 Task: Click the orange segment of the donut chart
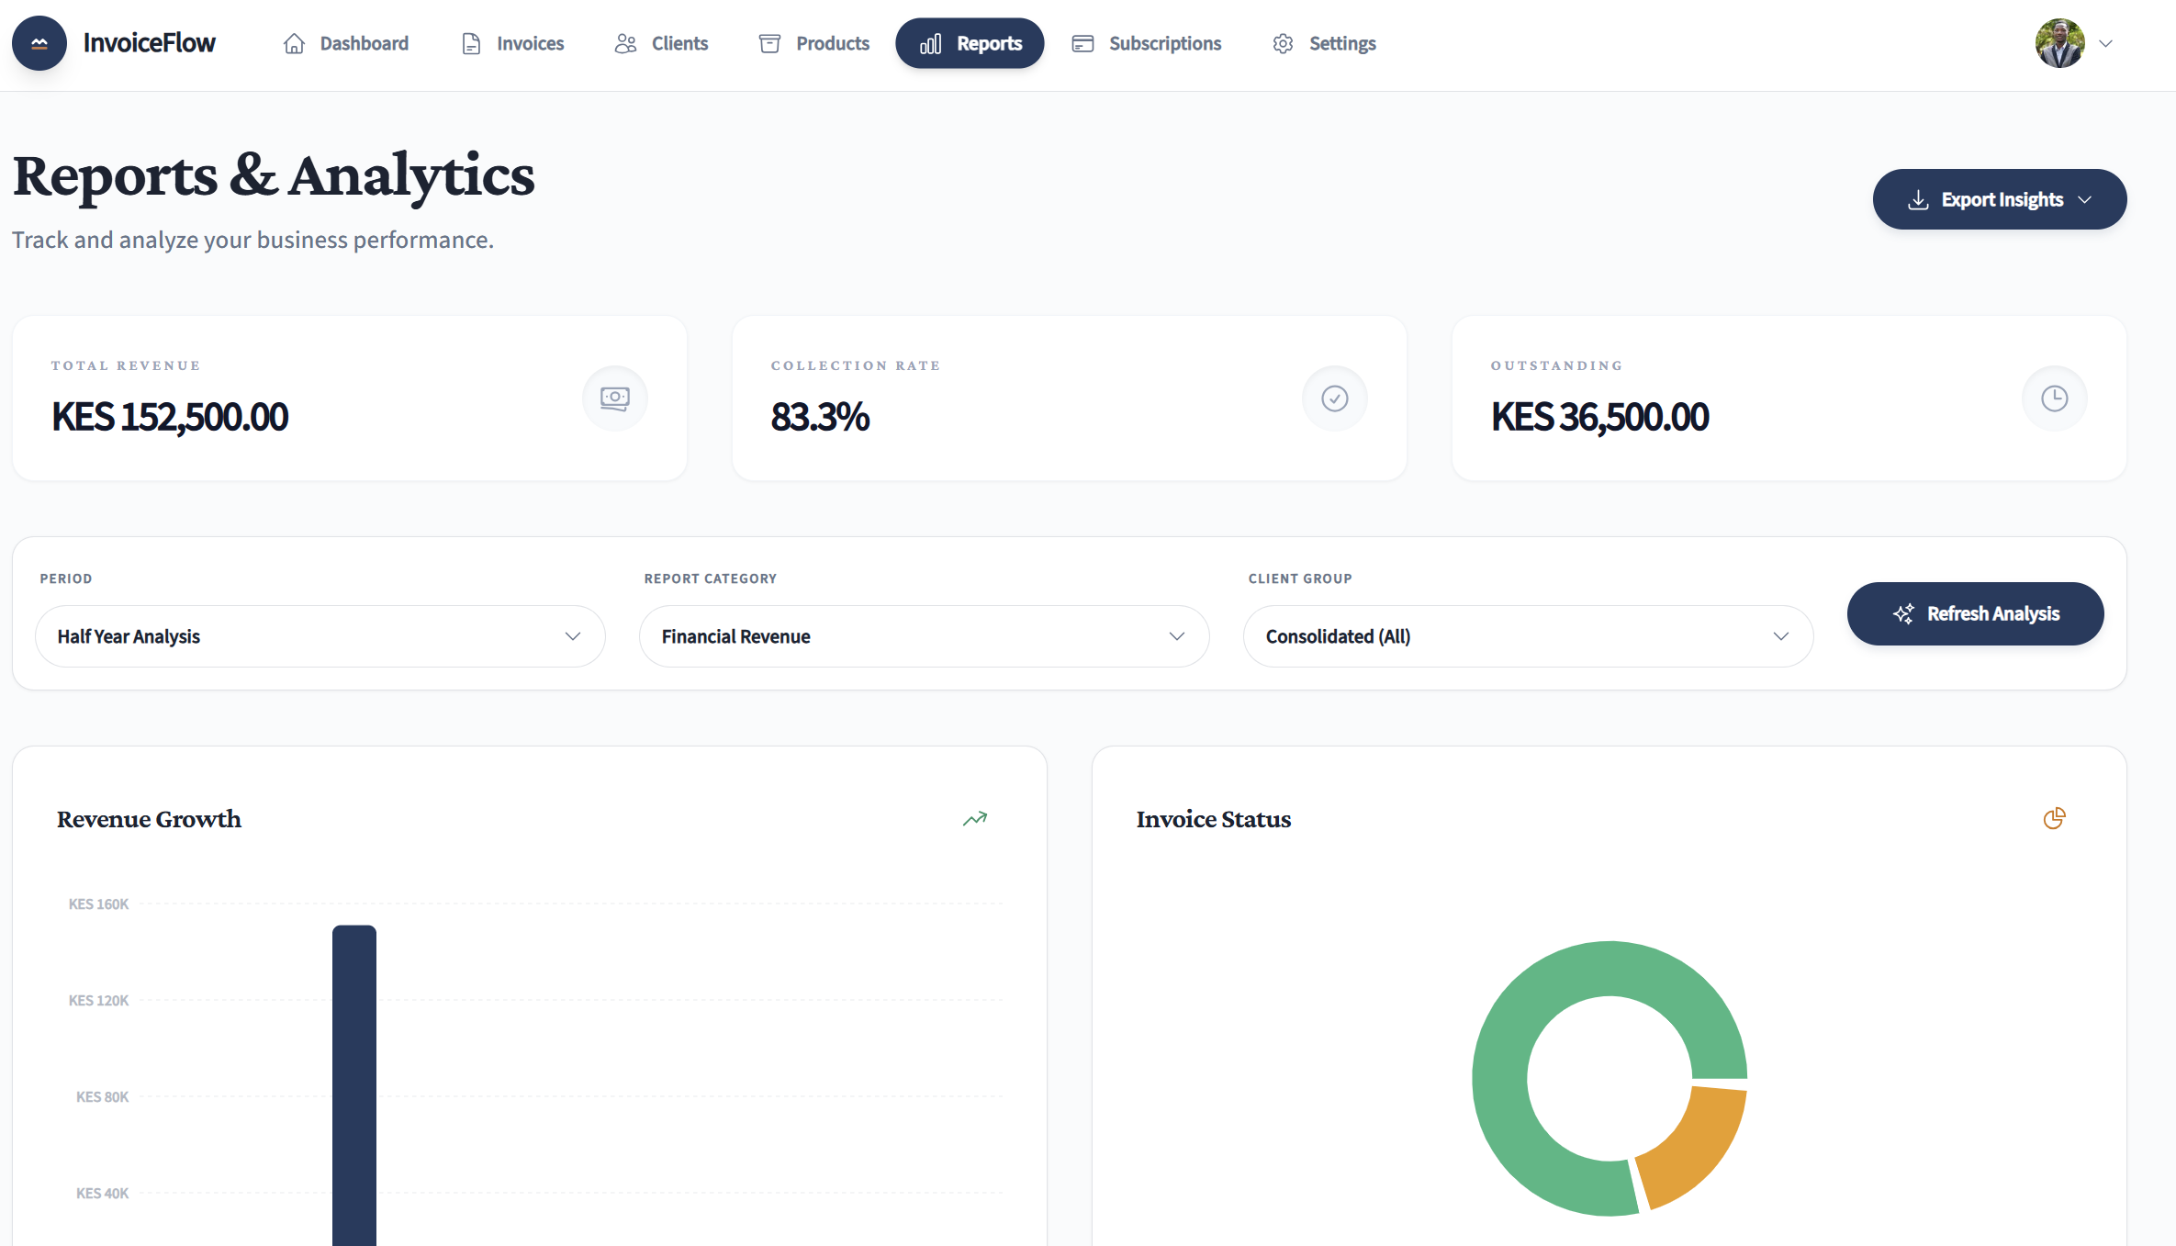tap(1699, 1148)
